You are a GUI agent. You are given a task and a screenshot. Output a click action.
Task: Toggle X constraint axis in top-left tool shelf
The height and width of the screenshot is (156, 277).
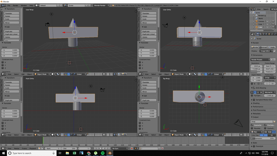(3, 62)
